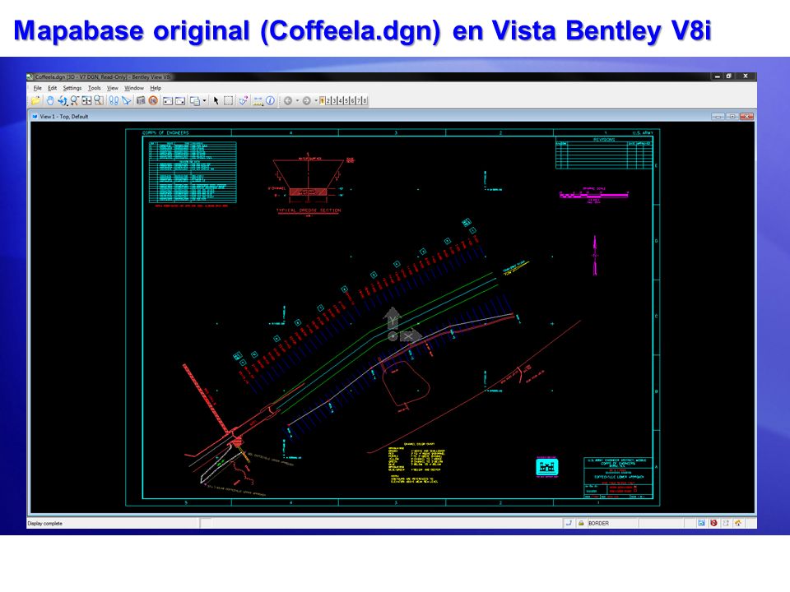790x592 pixels.
Task: Click the Forward navigation arrow
Action: tap(306, 100)
